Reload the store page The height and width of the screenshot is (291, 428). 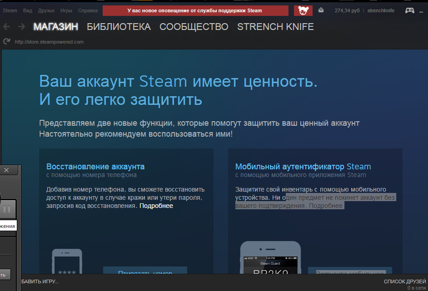(x=6, y=41)
